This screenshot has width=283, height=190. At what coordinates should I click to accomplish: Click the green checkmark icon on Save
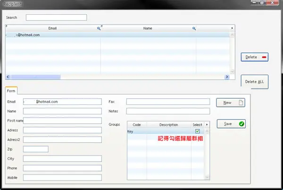point(241,124)
